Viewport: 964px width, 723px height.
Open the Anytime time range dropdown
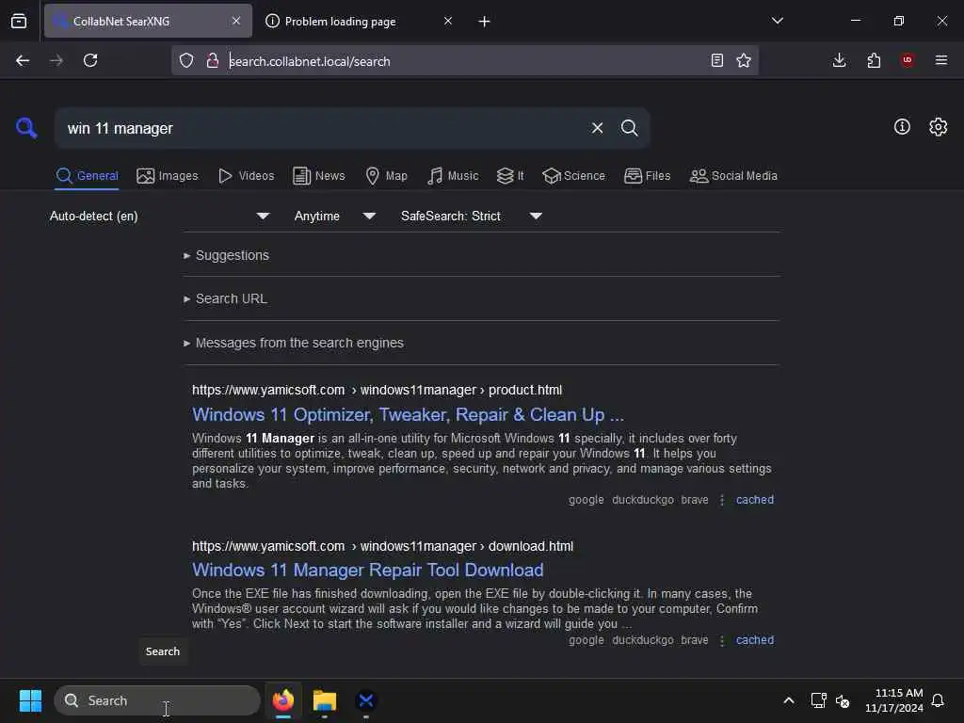coord(334,216)
